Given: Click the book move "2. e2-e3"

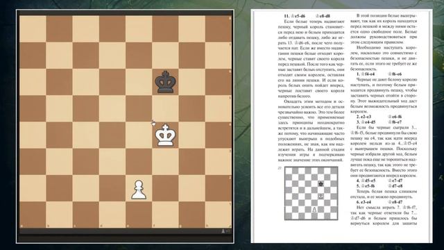Looking at the screenshot, I should (x=364, y=117).
